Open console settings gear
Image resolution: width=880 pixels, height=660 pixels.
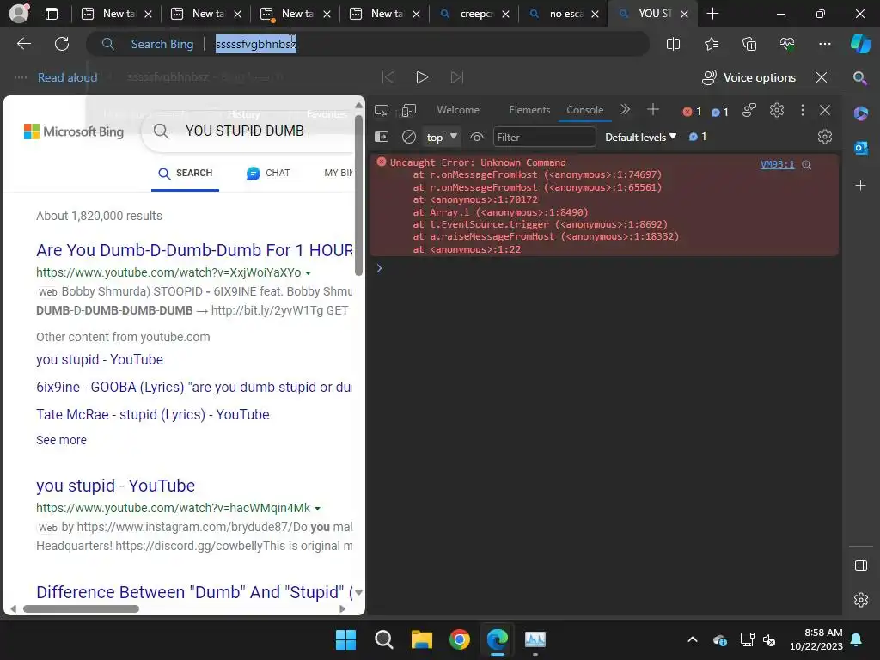click(x=824, y=137)
